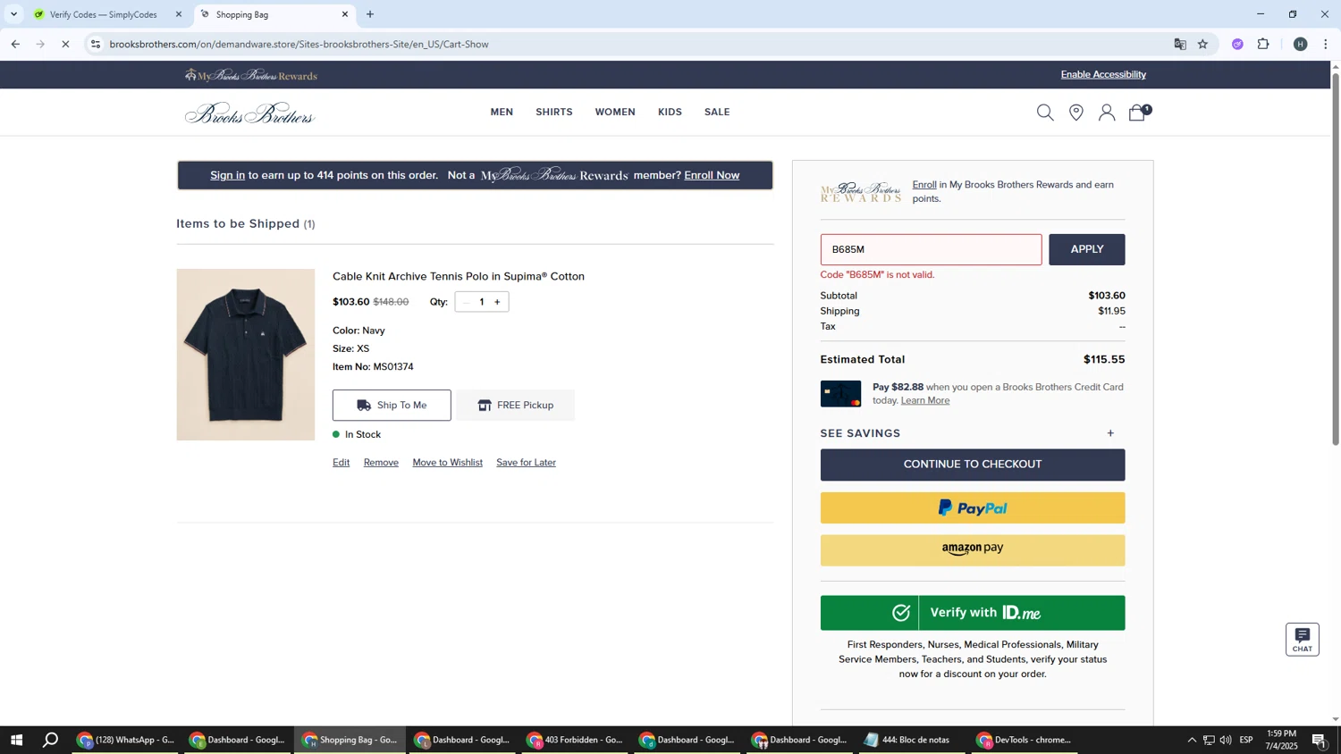Image resolution: width=1341 pixels, height=754 pixels.
Task: Pay with Amazon Pay button
Action: 973,550
